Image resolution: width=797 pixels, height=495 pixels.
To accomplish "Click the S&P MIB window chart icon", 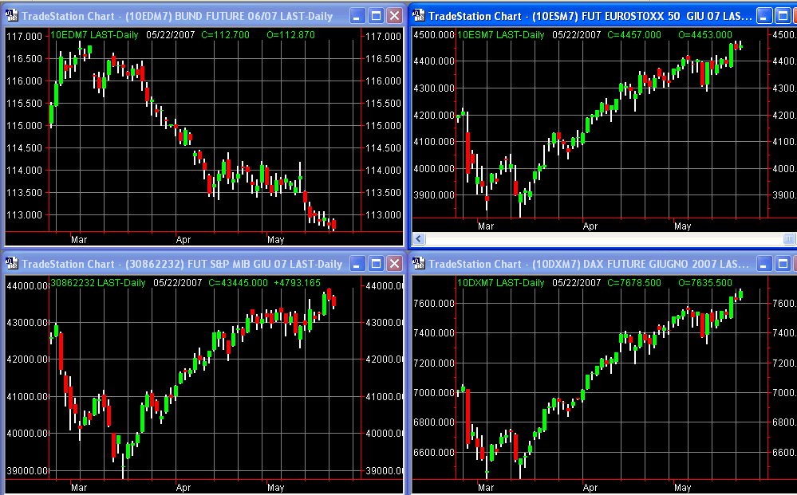I will tap(11, 264).
